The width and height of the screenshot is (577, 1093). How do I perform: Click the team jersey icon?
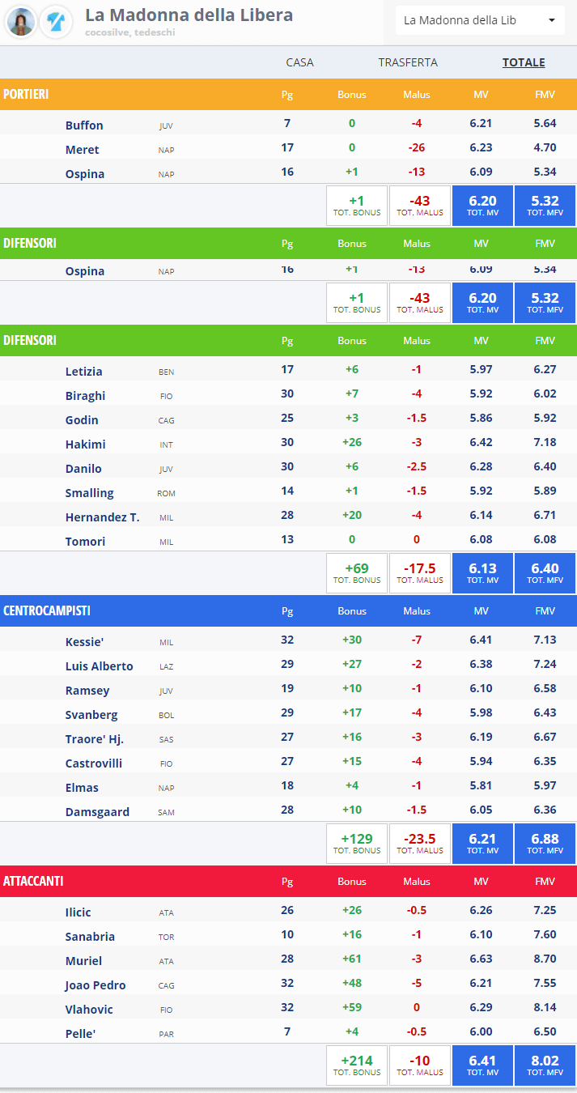click(x=56, y=22)
